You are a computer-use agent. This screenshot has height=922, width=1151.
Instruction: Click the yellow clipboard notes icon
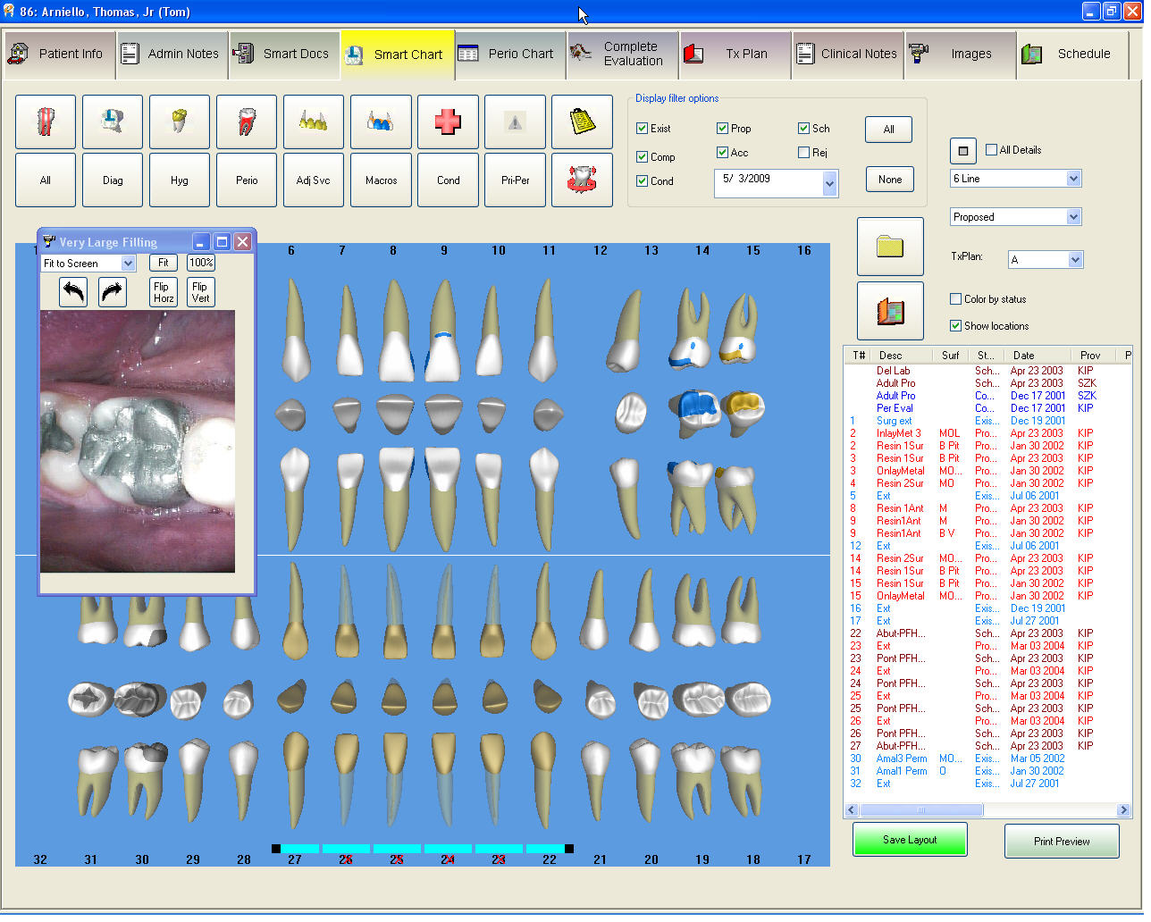point(582,122)
